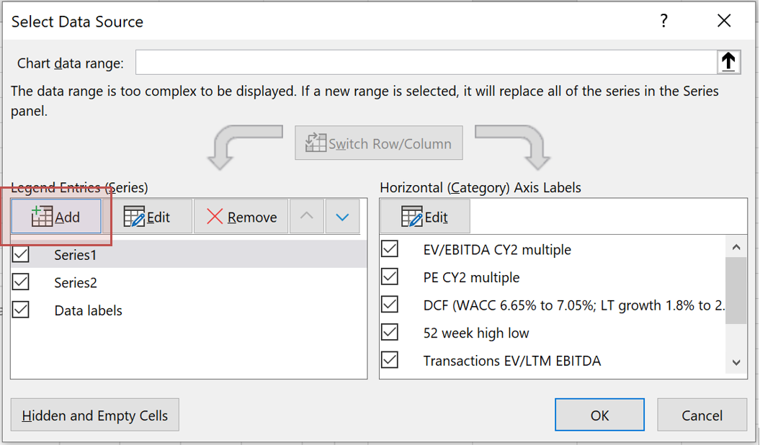Open dialog help question mark

[664, 22]
